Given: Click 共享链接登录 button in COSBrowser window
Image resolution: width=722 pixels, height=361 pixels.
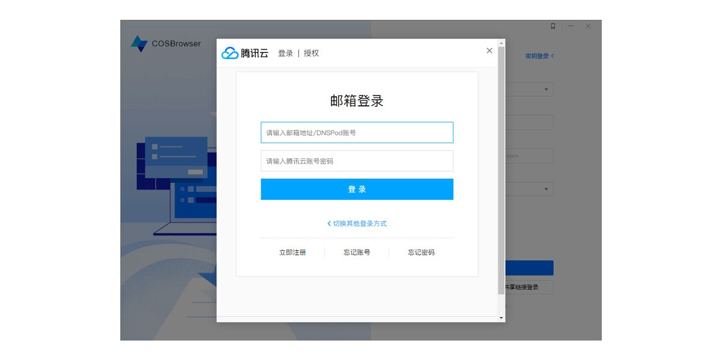Looking at the screenshot, I should pos(529,287).
